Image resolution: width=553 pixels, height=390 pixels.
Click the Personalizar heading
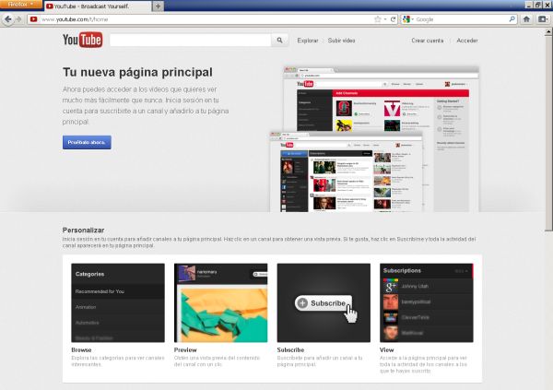(83, 230)
